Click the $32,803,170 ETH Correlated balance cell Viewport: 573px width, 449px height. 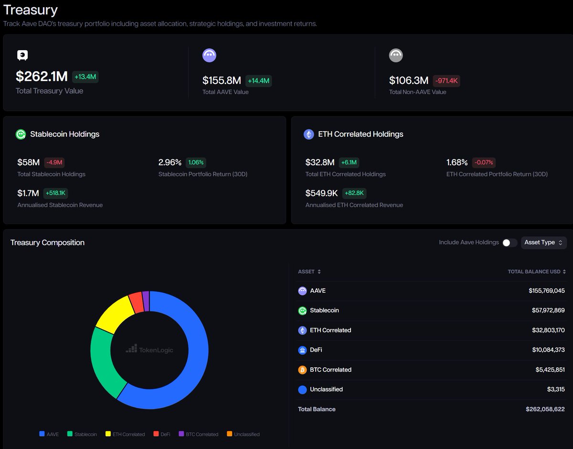548,330
